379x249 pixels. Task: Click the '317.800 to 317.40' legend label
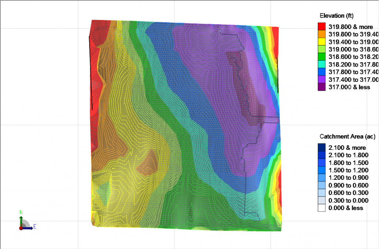pyautogui.click(x=353, y=72)
